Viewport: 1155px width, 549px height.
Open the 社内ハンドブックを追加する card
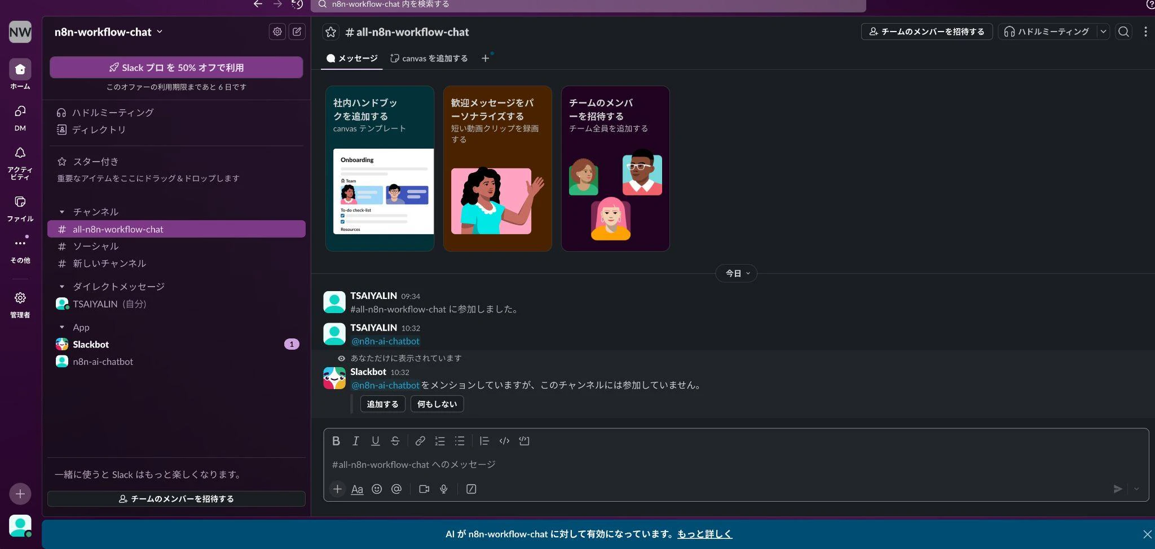tap(380, 168)
